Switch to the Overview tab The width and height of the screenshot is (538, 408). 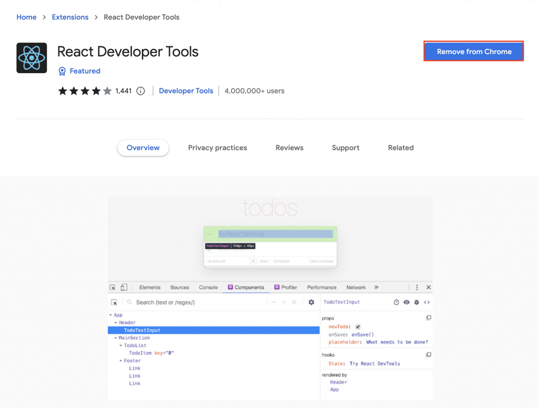point(143,148)
